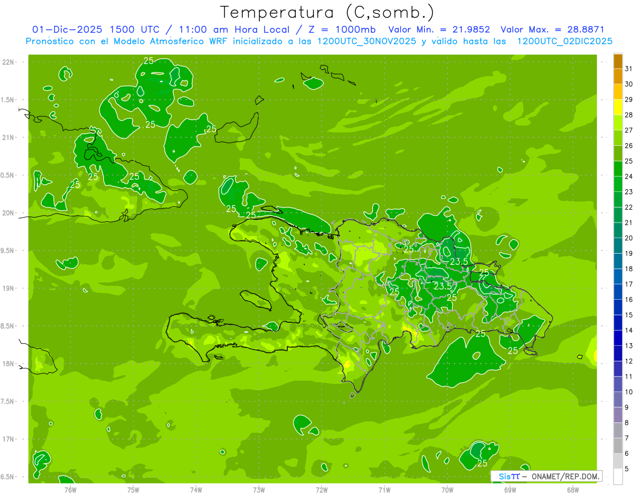The width and height of the screenshot is (643, 497).
Task: Click the 22N latitude axis label
Action: (9, 62)
